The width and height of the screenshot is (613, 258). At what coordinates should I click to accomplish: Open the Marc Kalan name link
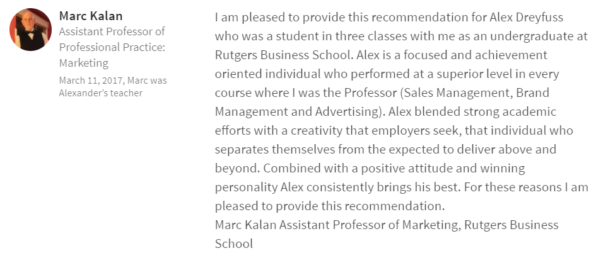[91, 16]
